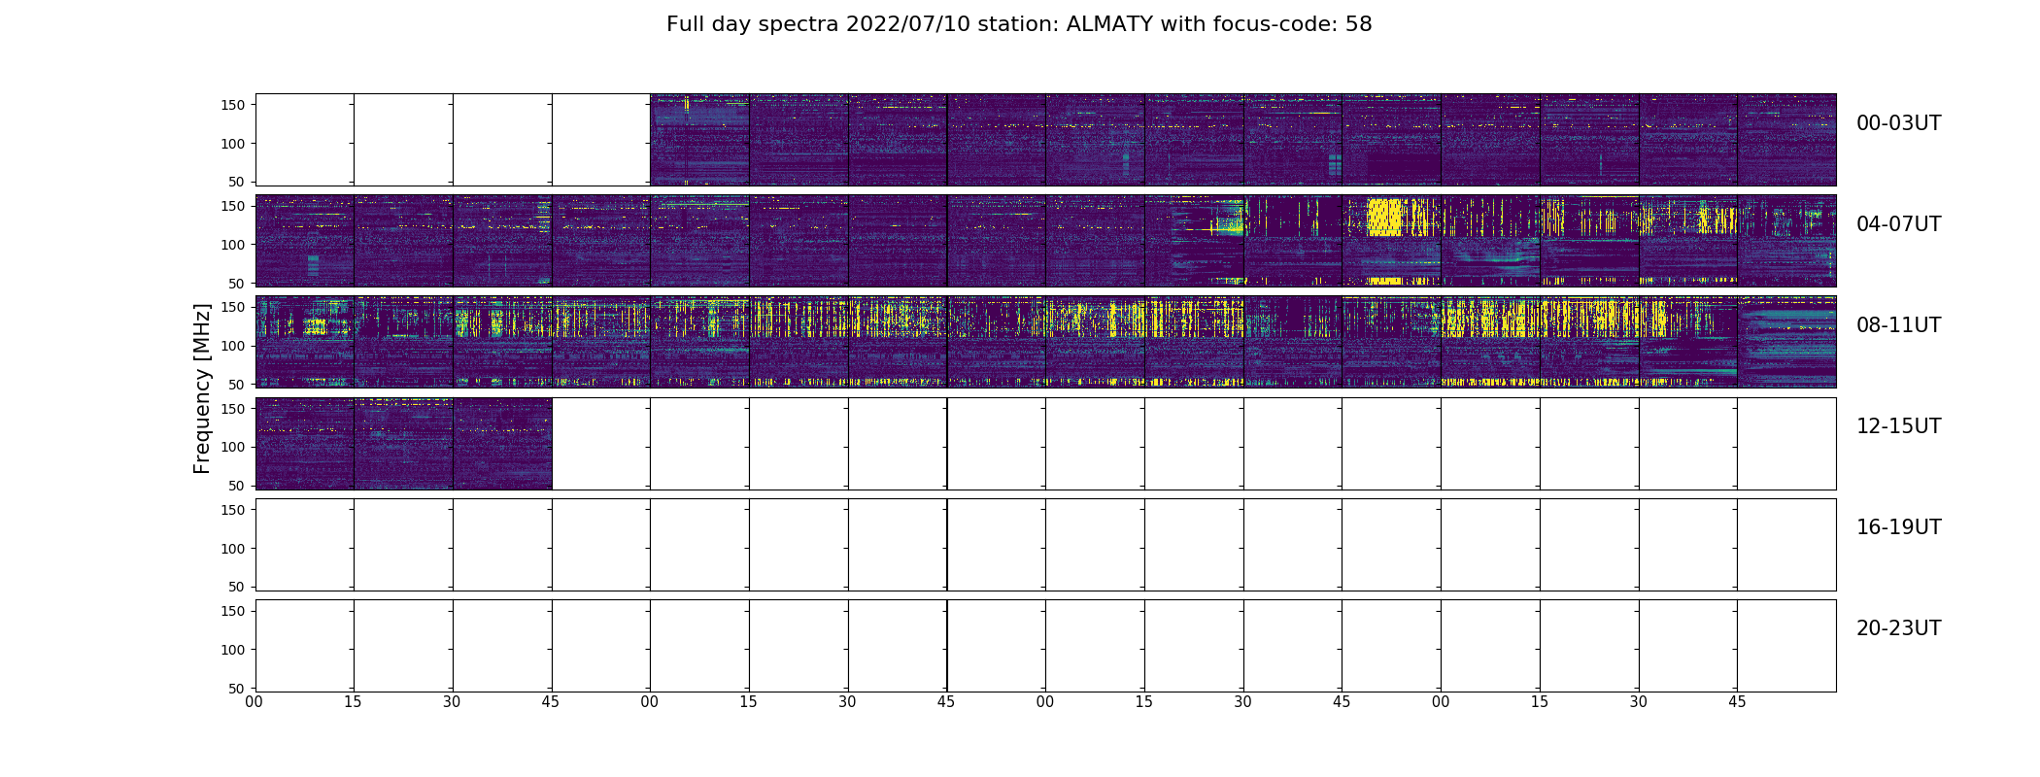Click the last spectrogram panel with data in the 12-15UT row
This screenshot has height=777, width=2040.
(x=502, y=444)
